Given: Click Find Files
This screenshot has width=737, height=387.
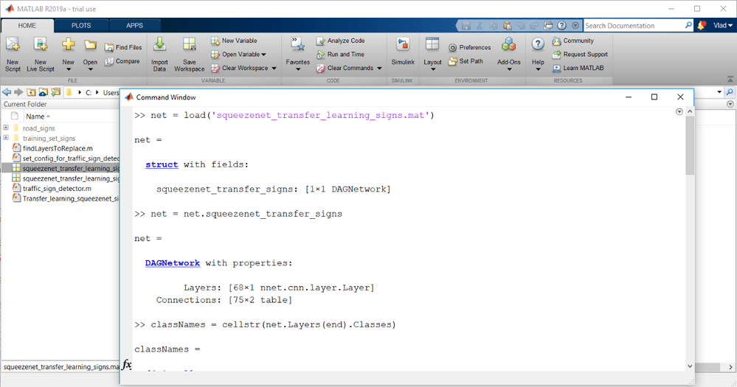Looking at the screenshot, I should [x=123, y=47].
